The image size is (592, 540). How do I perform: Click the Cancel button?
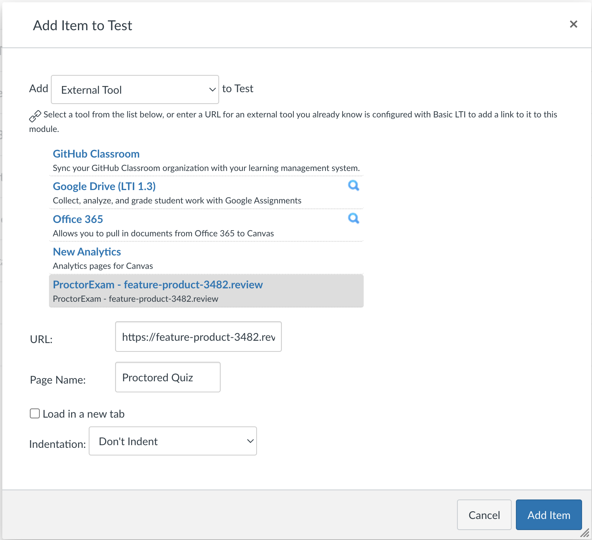[484, 515]
